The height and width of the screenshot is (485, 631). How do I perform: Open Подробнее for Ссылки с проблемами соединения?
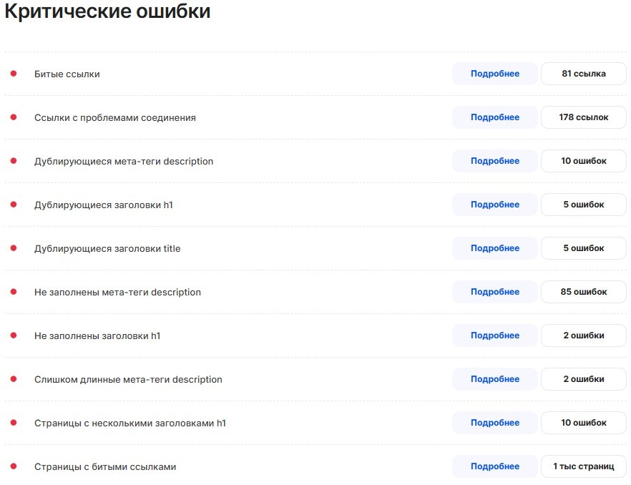494,117
